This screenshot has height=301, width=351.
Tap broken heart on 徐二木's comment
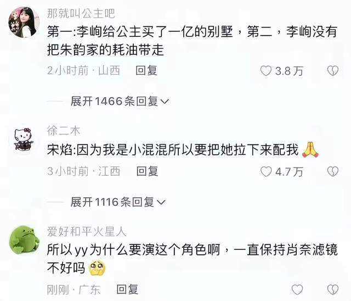333,172
